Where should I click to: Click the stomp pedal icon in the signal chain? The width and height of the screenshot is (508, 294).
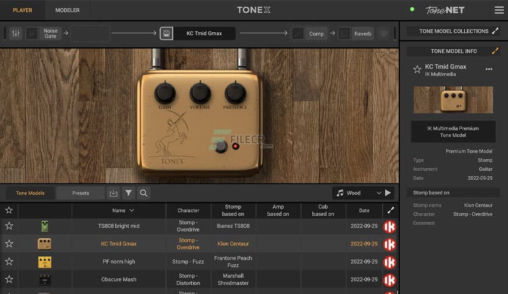click(166, 33)
